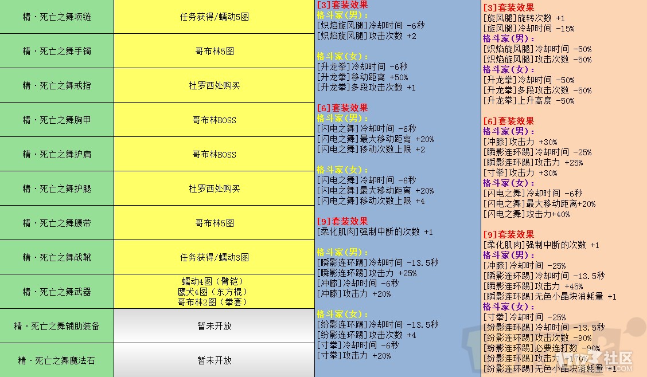Select the 精·死亡之舞项链 cell
This screenshot has width=647, height=377.
(57, 17)
